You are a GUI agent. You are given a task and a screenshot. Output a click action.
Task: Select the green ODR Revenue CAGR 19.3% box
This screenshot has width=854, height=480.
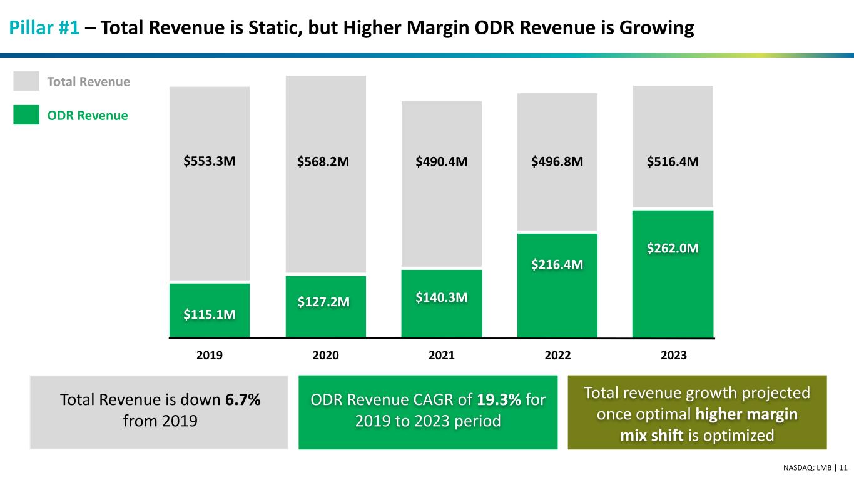pyautogui.click(x=427, y=412)
